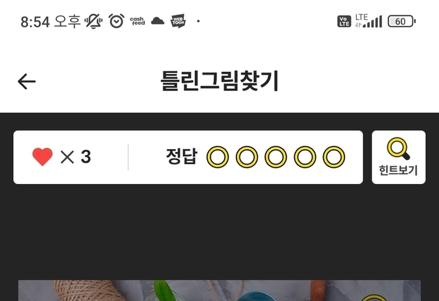Viewport: 439px width, 301px height.
Task: Select the third 정답 answer circle
Action: 276,157
